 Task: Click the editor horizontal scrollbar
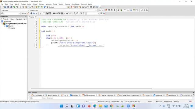[91, 89]
